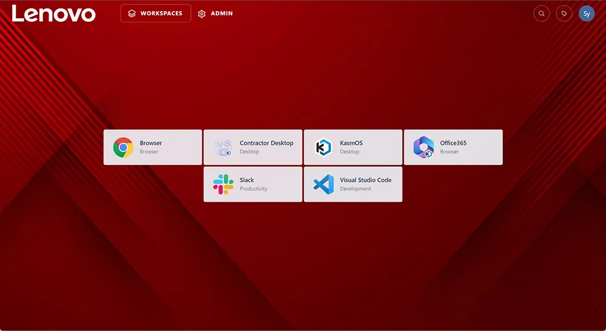Viewport: 606px width, 331px height.
Task: Click the Slack logo icon
Action: 223,184
